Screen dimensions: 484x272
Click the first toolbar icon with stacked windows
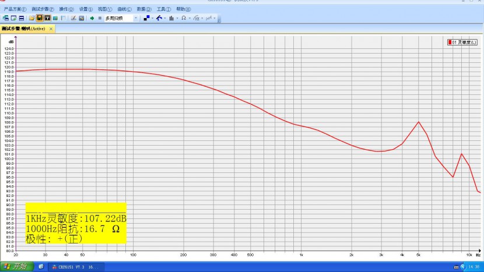click(6, 18)
